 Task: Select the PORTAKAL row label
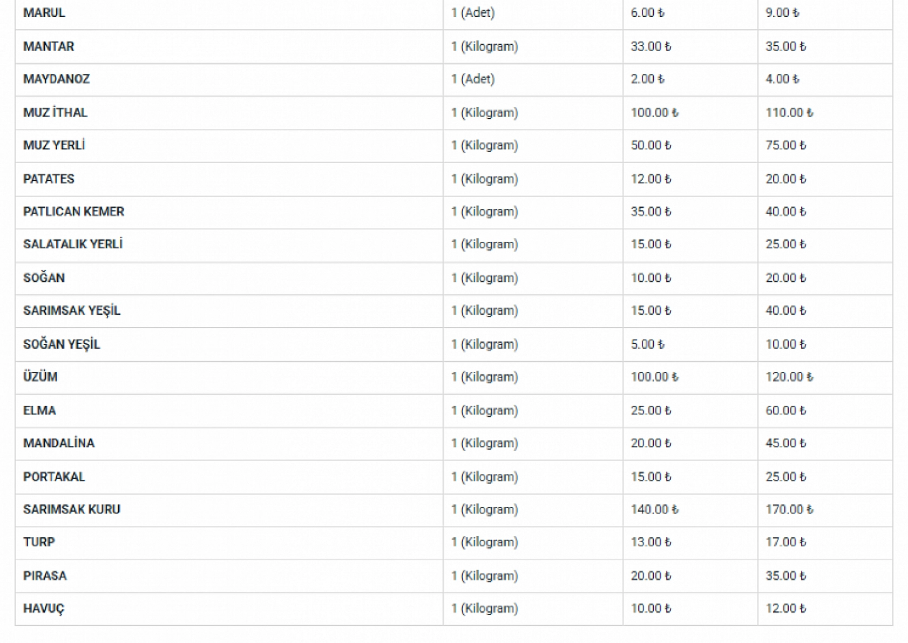pyautogui.click(x=54, y=477)
